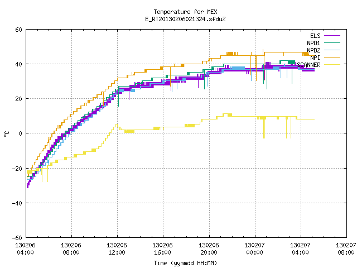This screenshot has width=357, height=268.
Task: Select the E_RT20130206021324.sfduZ file name subtitle
Action: 185,19
